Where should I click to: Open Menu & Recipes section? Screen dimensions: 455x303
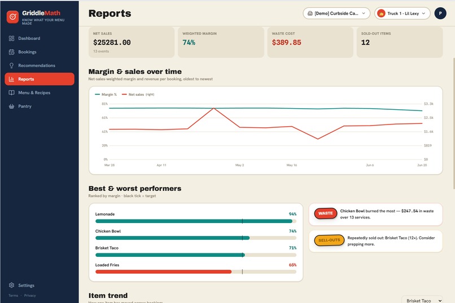(40, 92)
